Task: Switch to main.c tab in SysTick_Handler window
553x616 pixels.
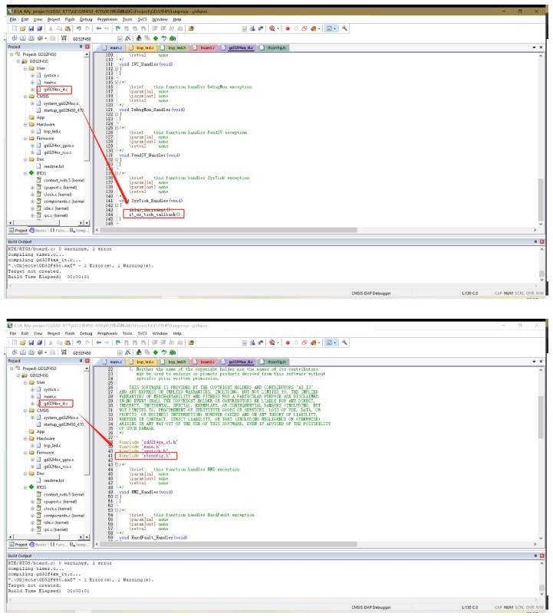Action: [x=113, y=48]
